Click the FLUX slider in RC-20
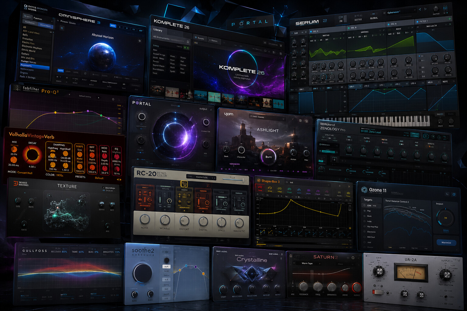This screenshot has height=311, width=467. coord(233,180)
